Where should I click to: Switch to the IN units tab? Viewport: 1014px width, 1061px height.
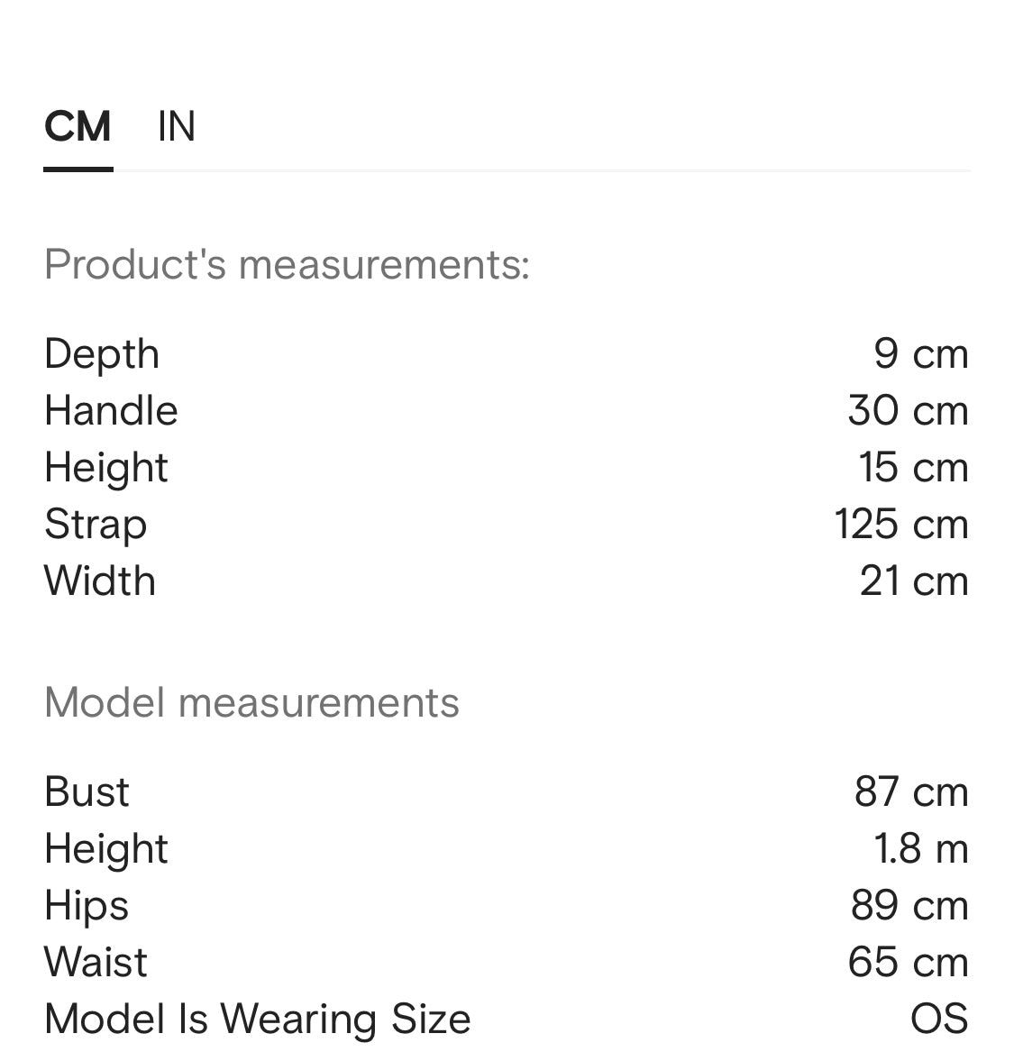point(176,126)
